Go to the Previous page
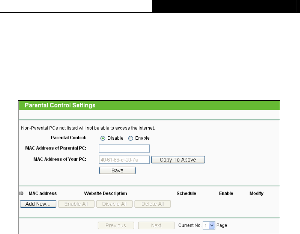Image resolution: width=300 pixels, height=234 pixels. point(116,225)
